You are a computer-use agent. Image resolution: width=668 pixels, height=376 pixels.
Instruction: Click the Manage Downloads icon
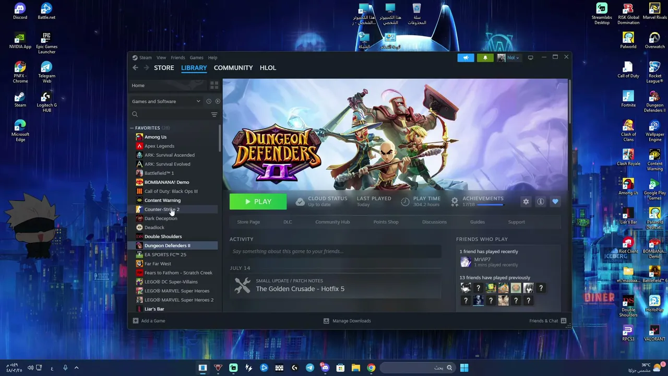tap(326, 321)
